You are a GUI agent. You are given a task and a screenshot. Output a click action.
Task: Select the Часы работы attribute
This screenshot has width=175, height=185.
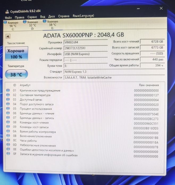tap(28, 141)
